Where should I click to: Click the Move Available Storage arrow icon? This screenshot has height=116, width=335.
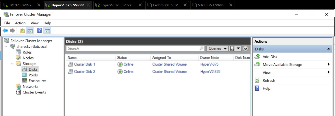point(257,64)
